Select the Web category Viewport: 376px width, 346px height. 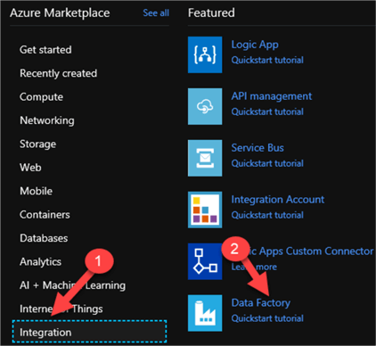click(30, 168)
